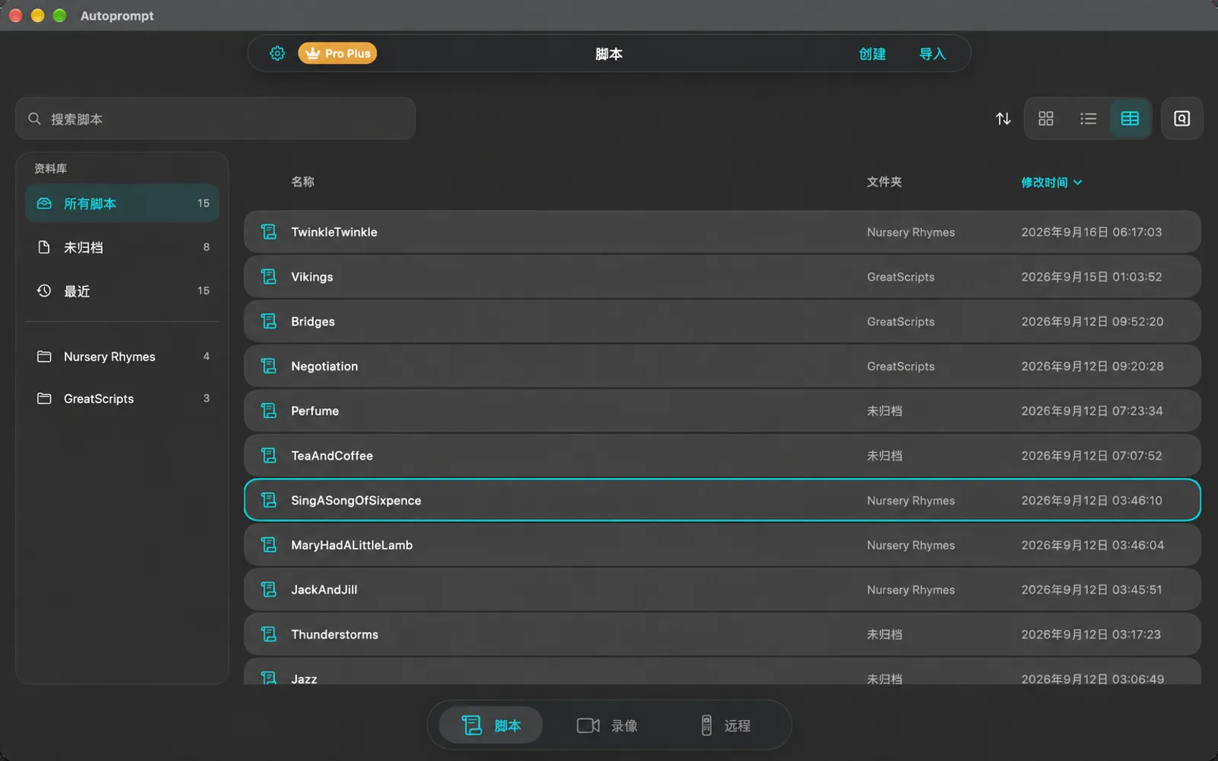Switch to grid view layout
The image size is (1218, 761).
(1046, 119)
